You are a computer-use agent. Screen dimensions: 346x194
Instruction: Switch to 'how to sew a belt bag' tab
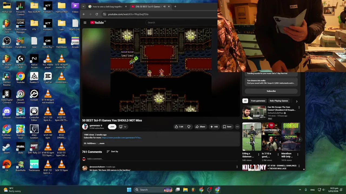[108, 6]
